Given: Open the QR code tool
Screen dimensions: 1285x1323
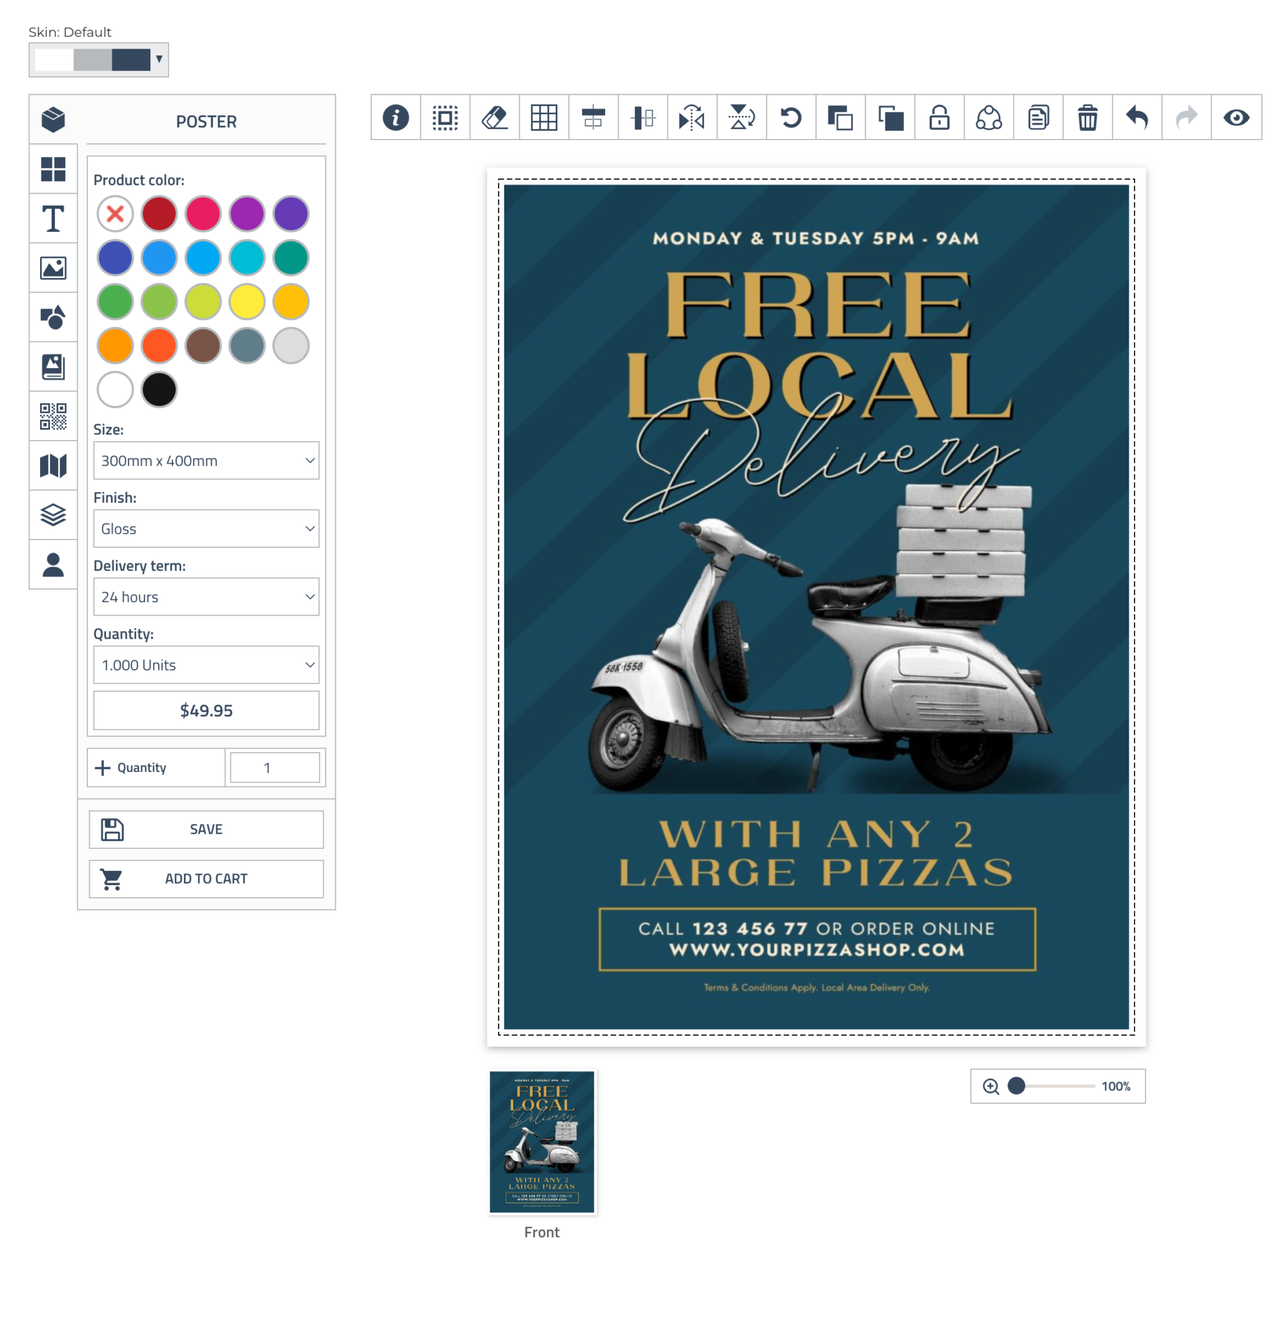Looking at the screenshot, I should click(x=53, y=417).
